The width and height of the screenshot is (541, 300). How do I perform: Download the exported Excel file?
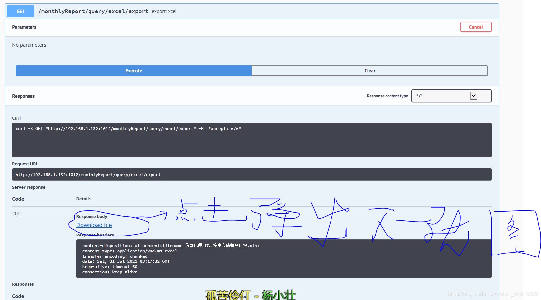coord(94,225)
